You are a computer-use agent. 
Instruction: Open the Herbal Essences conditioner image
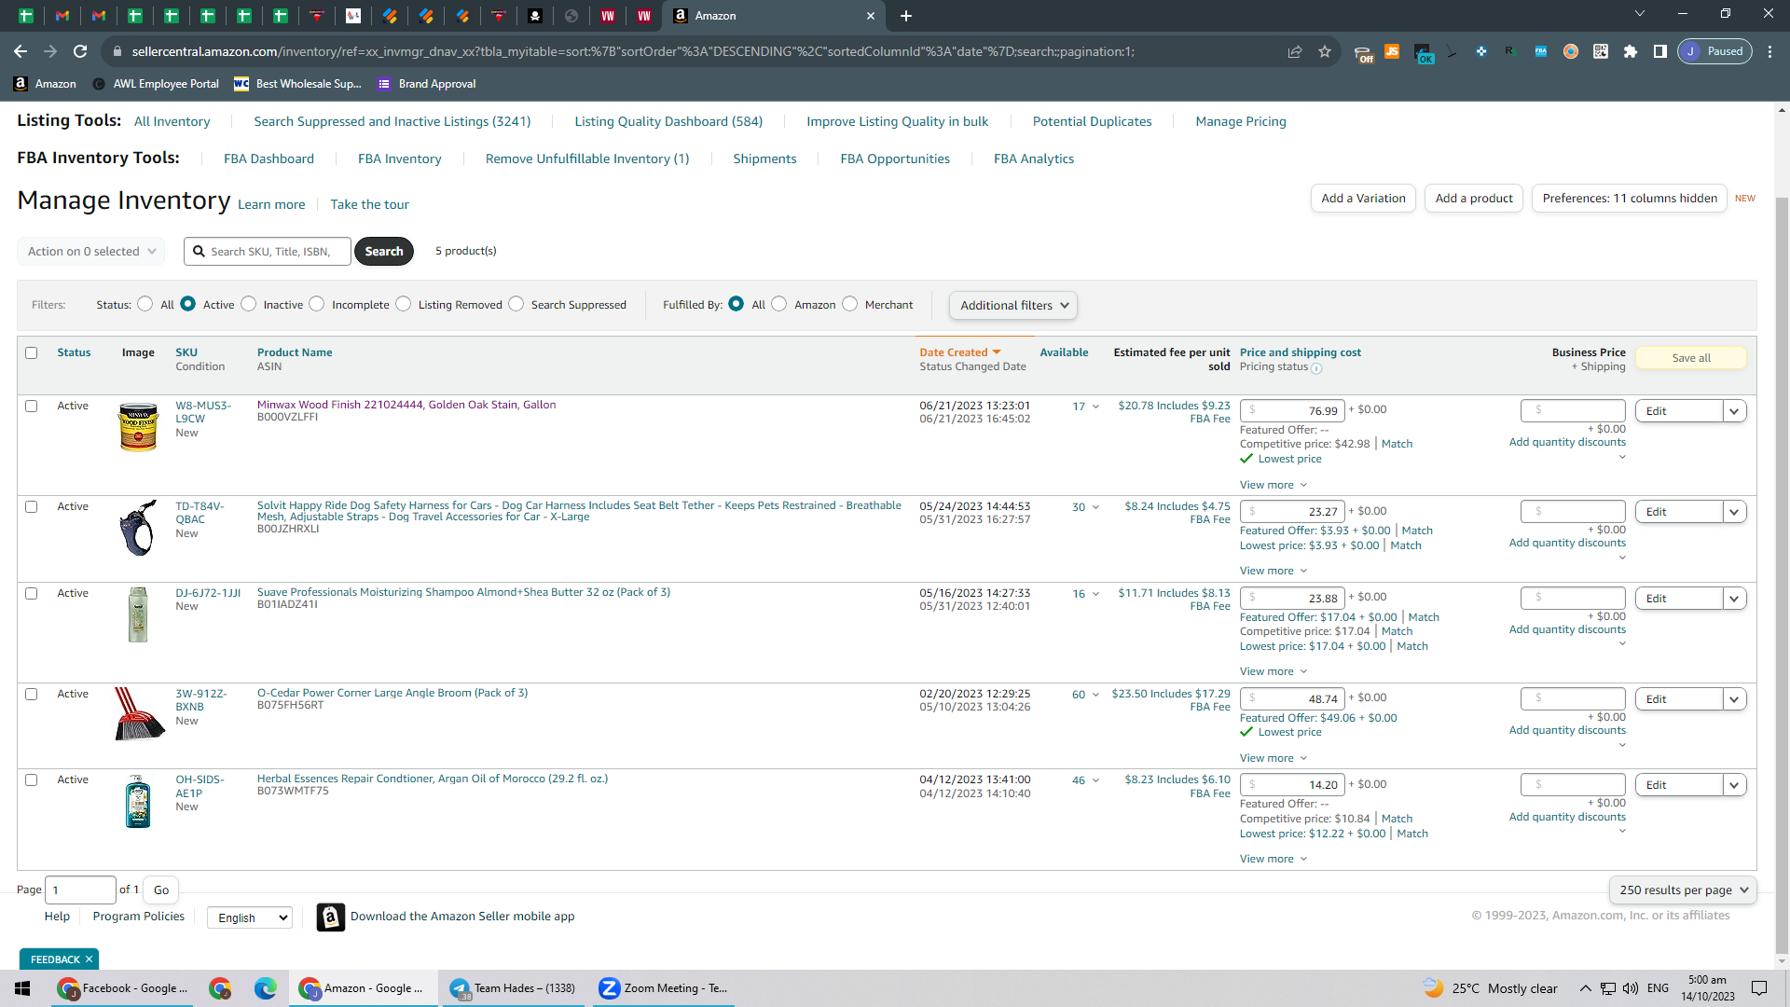click(x=138, y=801)
